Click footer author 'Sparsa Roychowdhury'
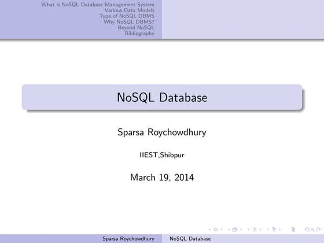This screenshot has width=324, height=243. click(x=128, y=238)
